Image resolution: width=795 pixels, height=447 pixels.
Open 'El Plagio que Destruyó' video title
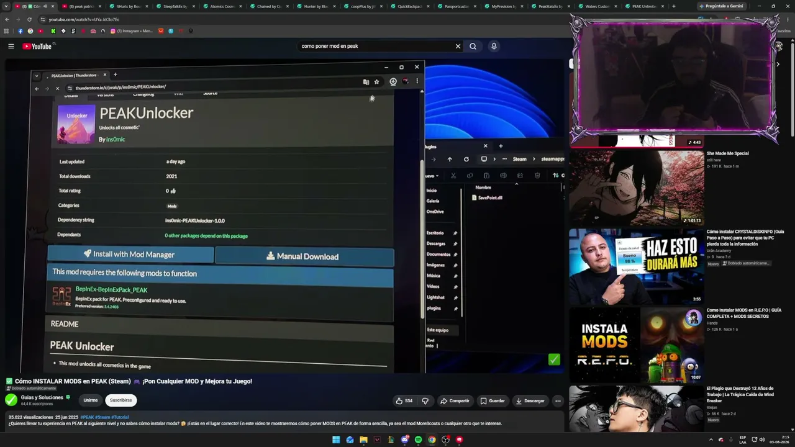[x=740, y=394]
